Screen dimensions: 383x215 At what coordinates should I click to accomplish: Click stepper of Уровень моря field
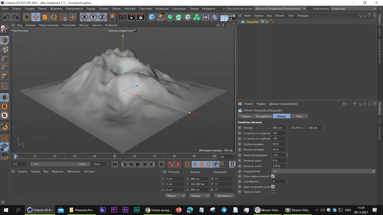tap(287, 161)
